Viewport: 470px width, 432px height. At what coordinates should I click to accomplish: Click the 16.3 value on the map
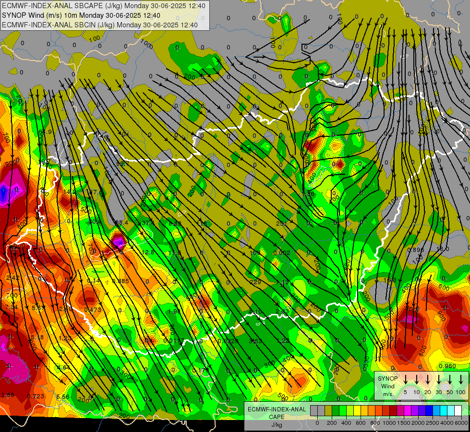pos(390,280)
